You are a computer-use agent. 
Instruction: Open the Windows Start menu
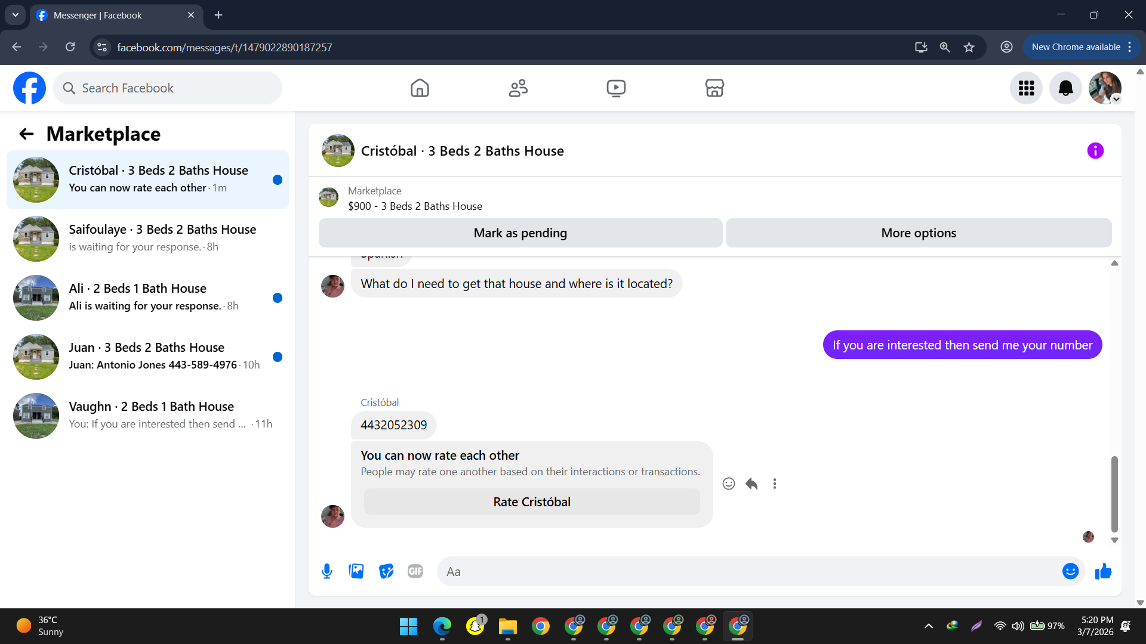(409, 626)
